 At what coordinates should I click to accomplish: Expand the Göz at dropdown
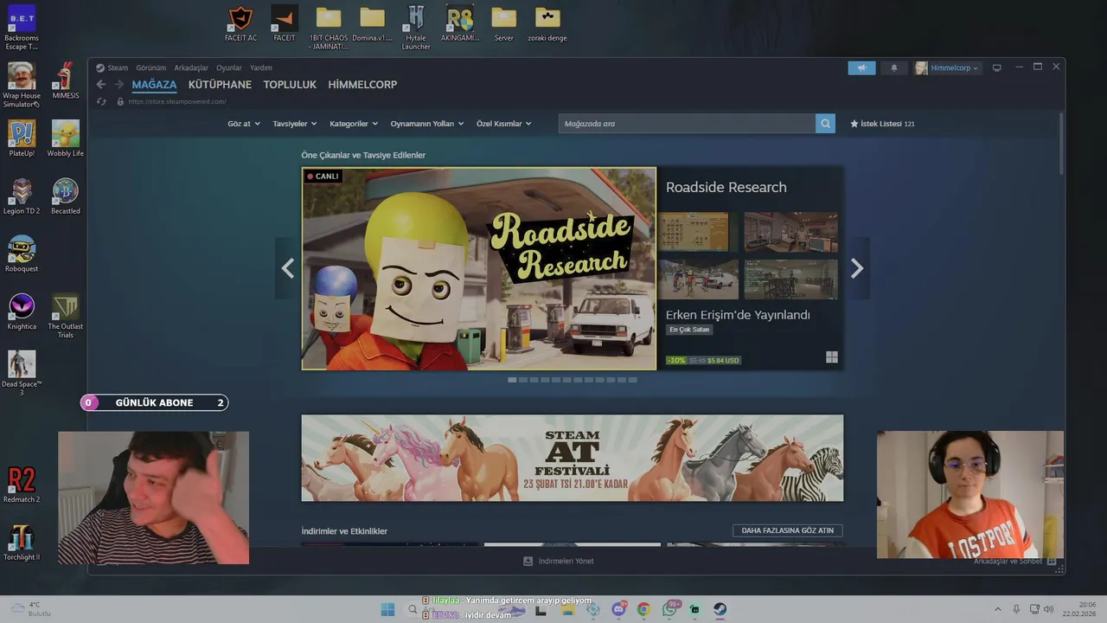(243, 124)
